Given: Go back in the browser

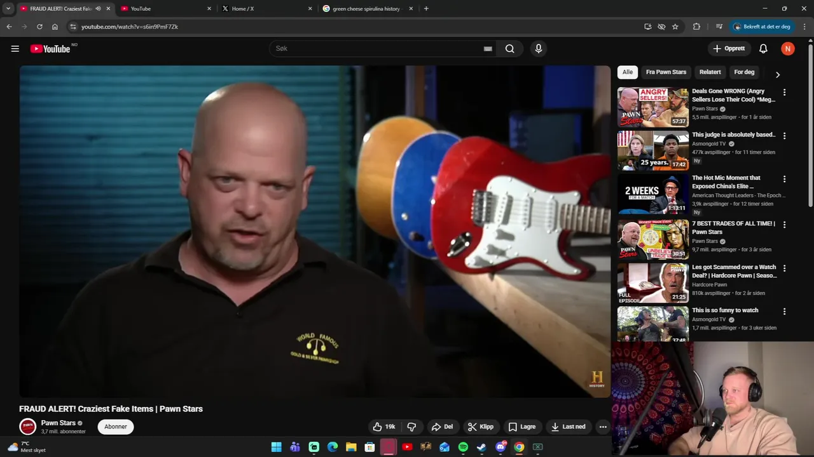Looking at the screenshot, I should click(9, 27).
